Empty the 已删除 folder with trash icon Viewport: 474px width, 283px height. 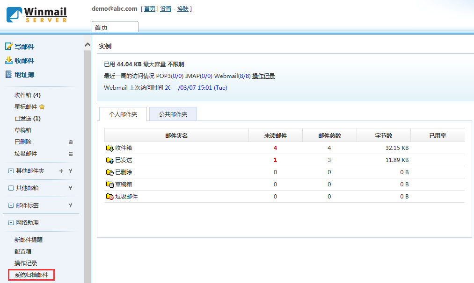71,142
